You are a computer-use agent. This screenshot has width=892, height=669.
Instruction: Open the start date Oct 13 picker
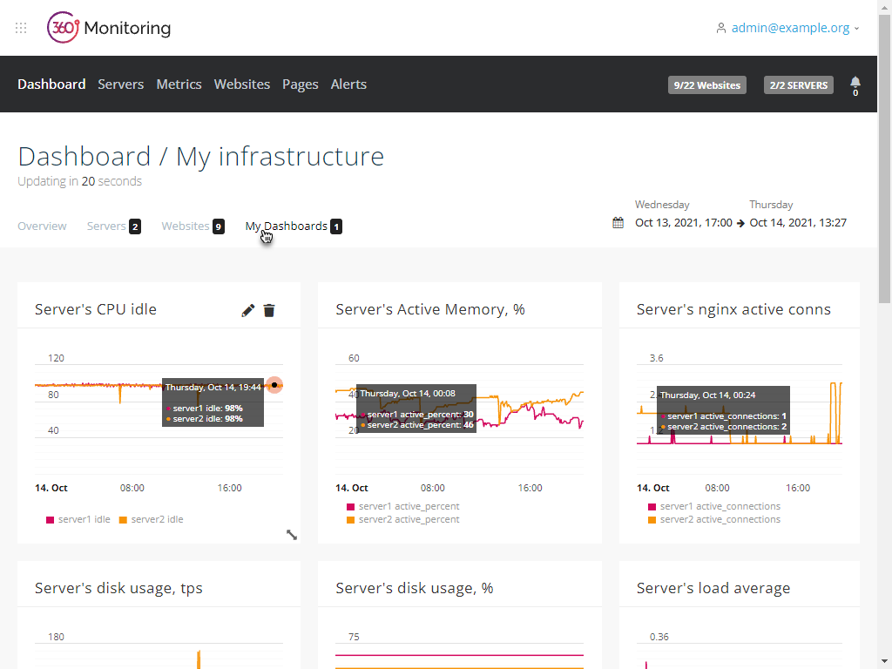683,222
